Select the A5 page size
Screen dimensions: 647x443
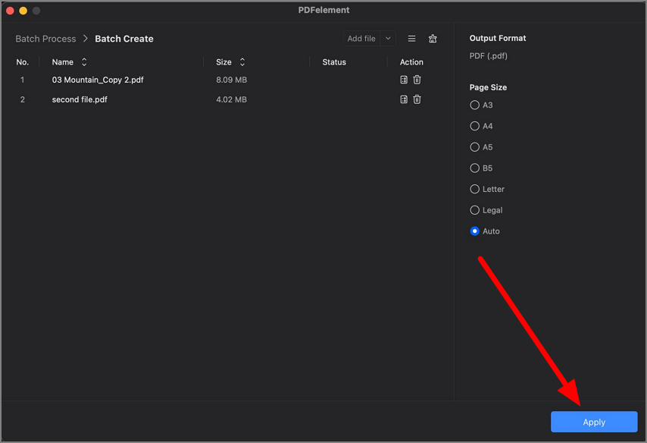point(474,147)
